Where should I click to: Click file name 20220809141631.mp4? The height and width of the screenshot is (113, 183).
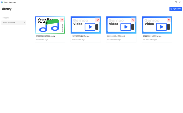click(x=116, y=36)
